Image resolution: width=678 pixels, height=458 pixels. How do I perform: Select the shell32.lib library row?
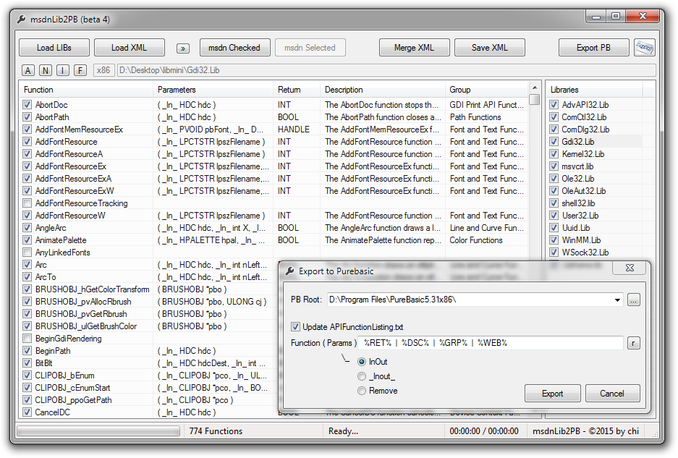(x=596, y=203)
